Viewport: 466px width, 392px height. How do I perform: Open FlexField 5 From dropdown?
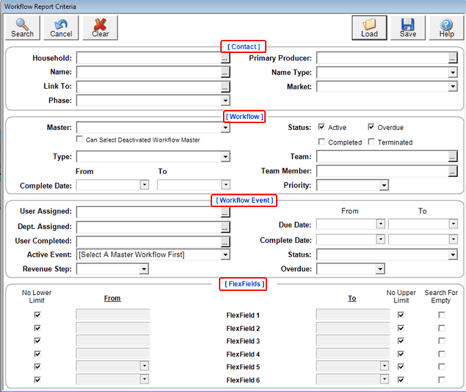coord(144,366)
